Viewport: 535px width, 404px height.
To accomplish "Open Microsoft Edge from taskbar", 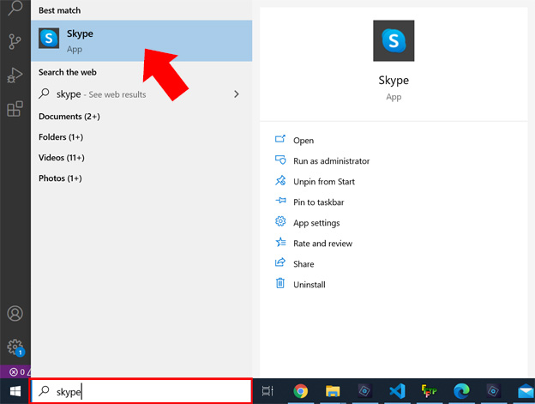I will click(460, 391).
